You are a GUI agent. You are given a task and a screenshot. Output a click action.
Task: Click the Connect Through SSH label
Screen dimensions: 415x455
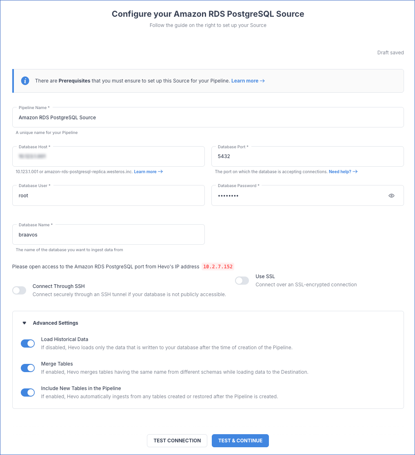point(59,286)
